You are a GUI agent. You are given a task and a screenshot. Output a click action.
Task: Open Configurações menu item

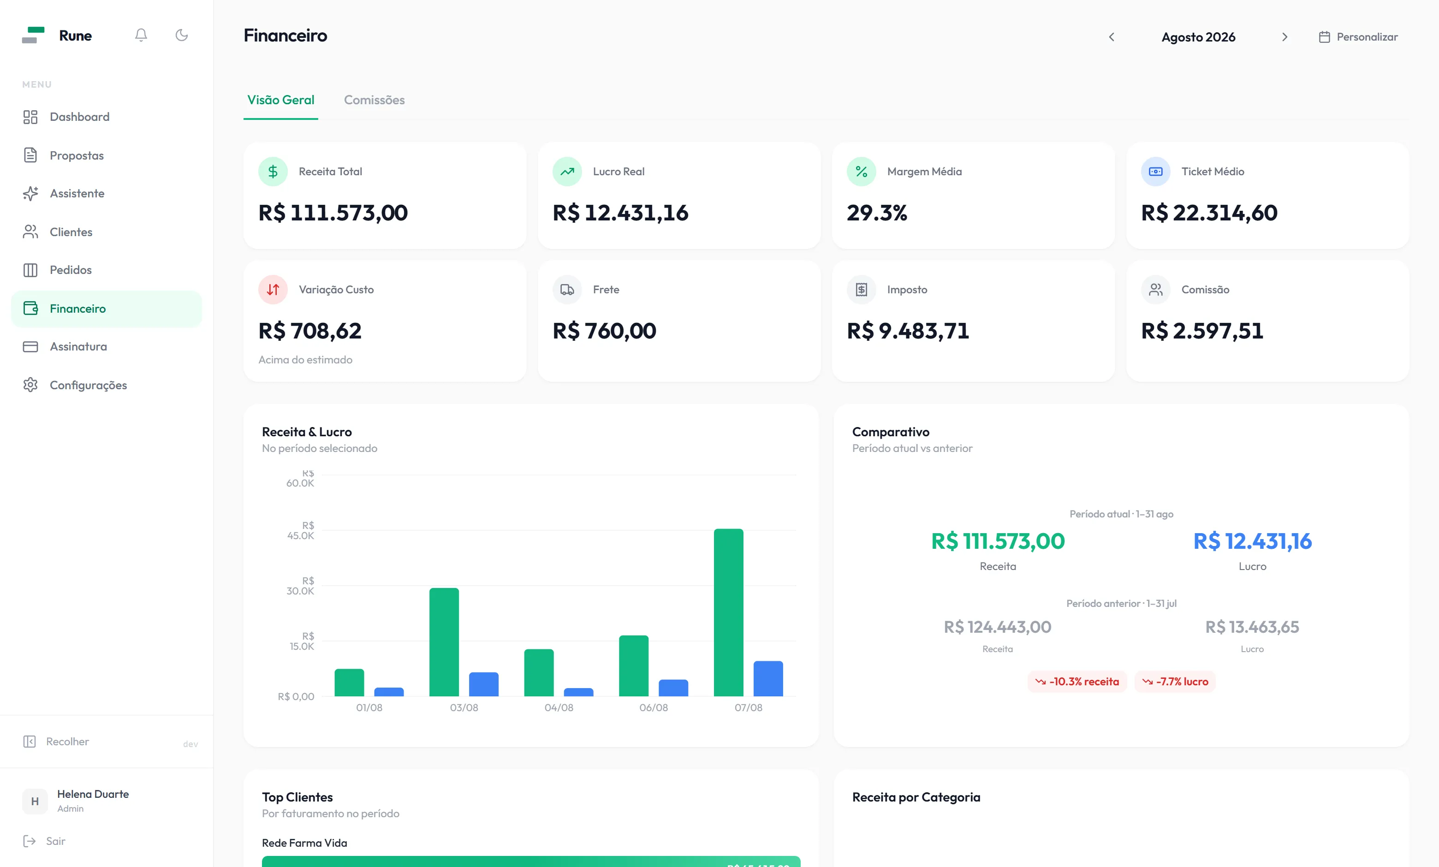pos(106,385)
